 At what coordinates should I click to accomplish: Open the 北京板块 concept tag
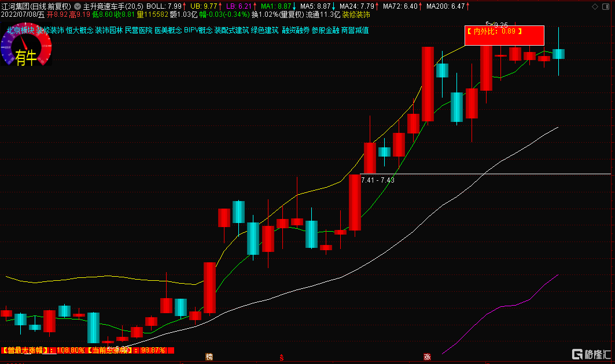21,30
